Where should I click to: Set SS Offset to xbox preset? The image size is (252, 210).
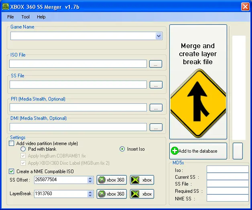pos(142,180)
